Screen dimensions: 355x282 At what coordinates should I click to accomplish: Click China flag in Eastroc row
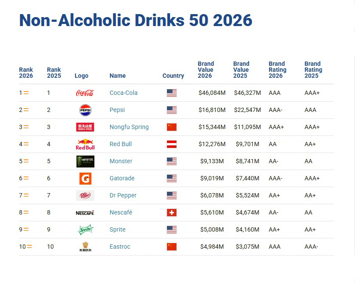tap(172, 247)
